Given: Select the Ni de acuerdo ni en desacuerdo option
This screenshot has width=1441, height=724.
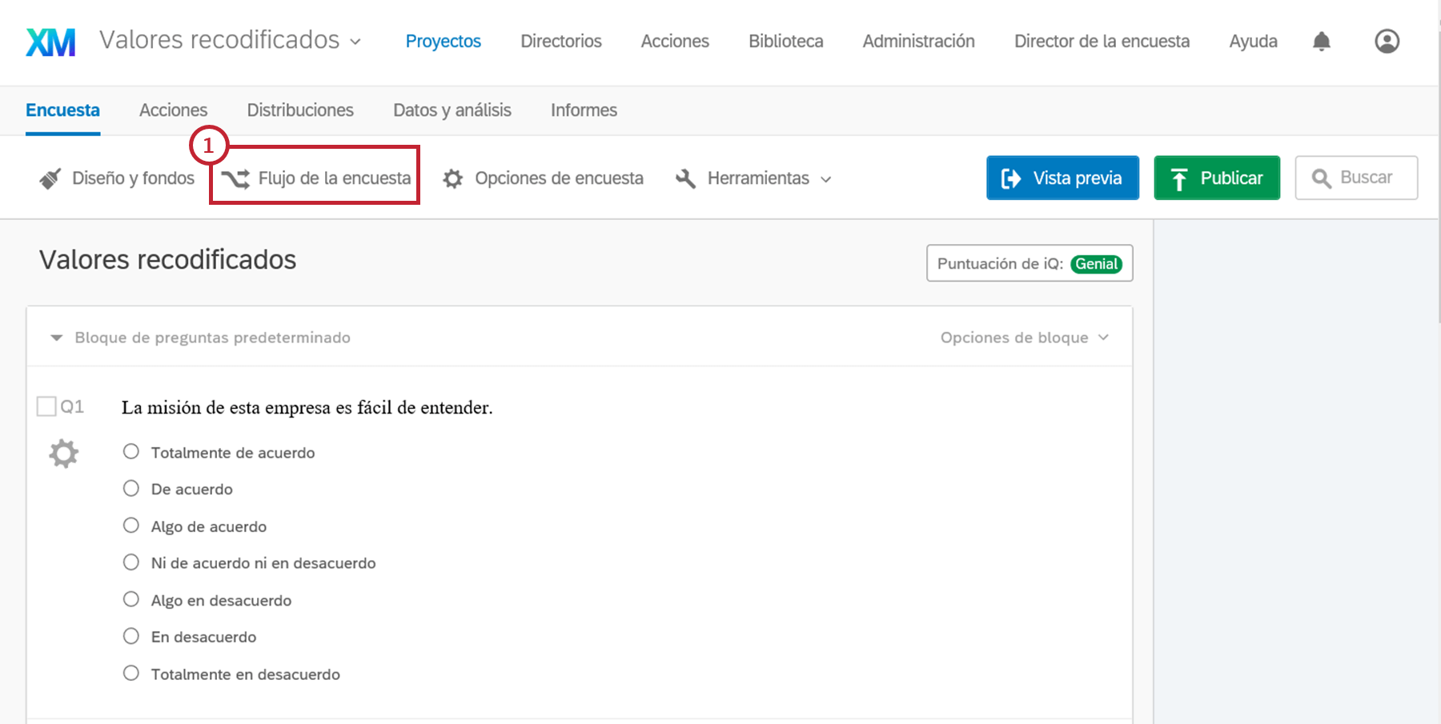Looking at the screenshot, I should [131, 562].
